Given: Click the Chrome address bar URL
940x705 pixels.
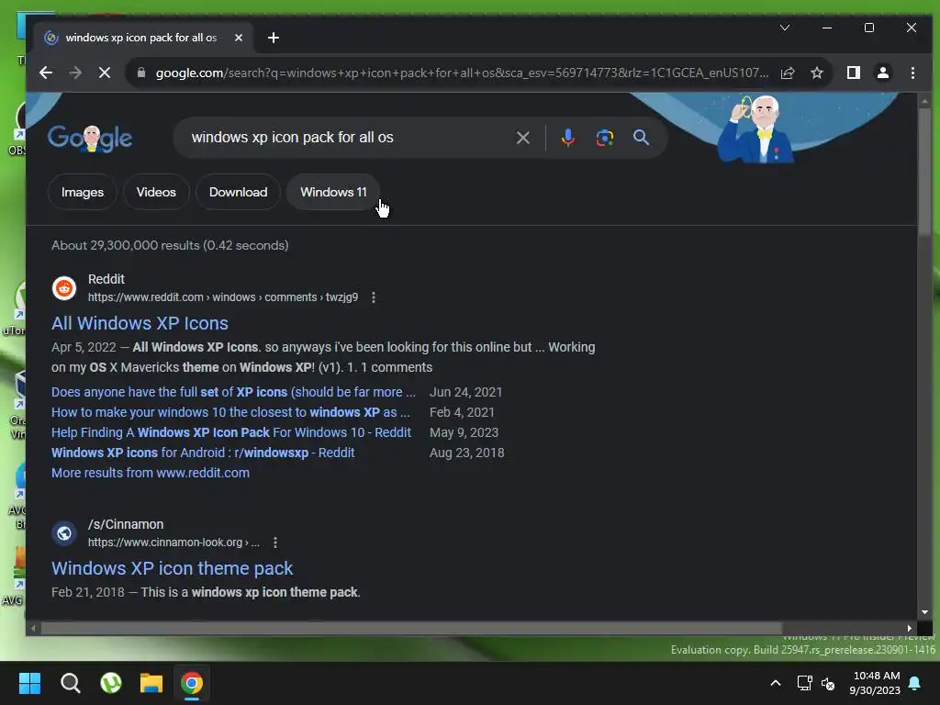Looking at the screenshot, I should pos(462,73).
